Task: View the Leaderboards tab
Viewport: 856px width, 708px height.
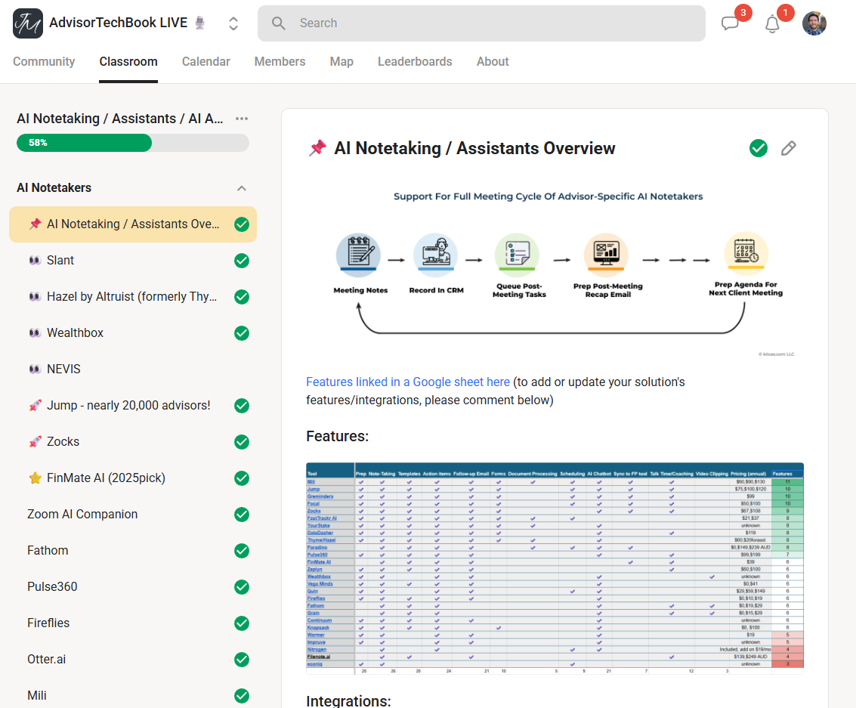Action: pyautogui.click(x=415, y=62)
